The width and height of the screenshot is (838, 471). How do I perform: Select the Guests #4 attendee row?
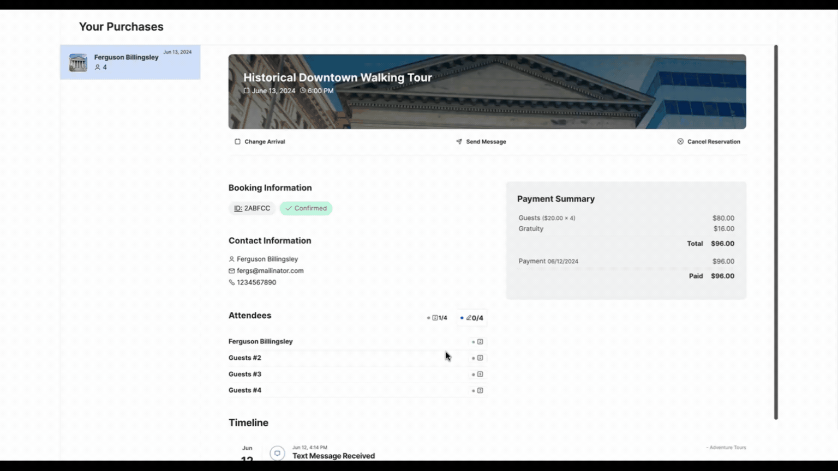[357, 390]
